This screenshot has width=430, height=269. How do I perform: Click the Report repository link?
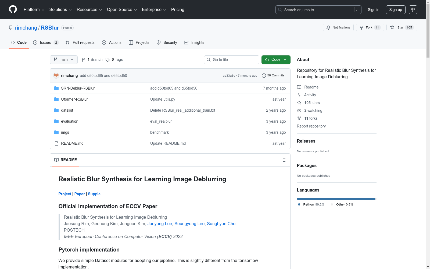click(x=311, y=126)
